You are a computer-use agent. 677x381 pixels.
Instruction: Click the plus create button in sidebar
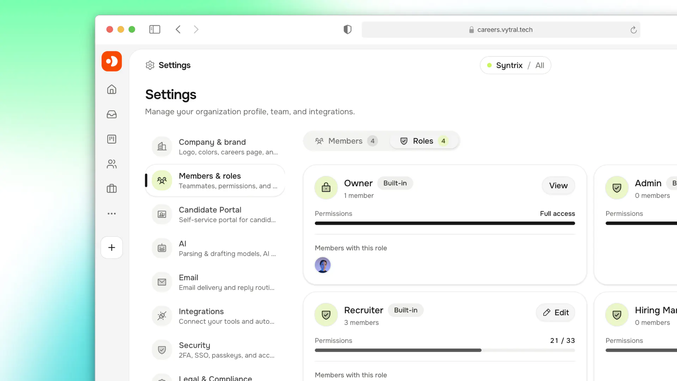[112, 248]
